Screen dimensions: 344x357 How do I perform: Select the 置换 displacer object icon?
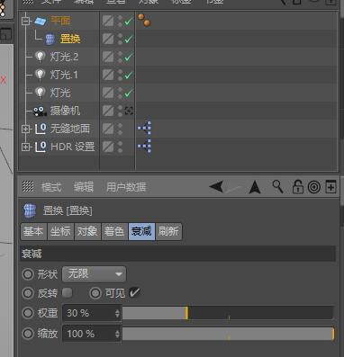pos(50,39)
